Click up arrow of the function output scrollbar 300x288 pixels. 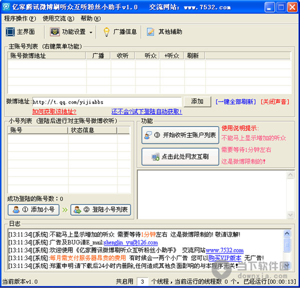pos(290,175)
